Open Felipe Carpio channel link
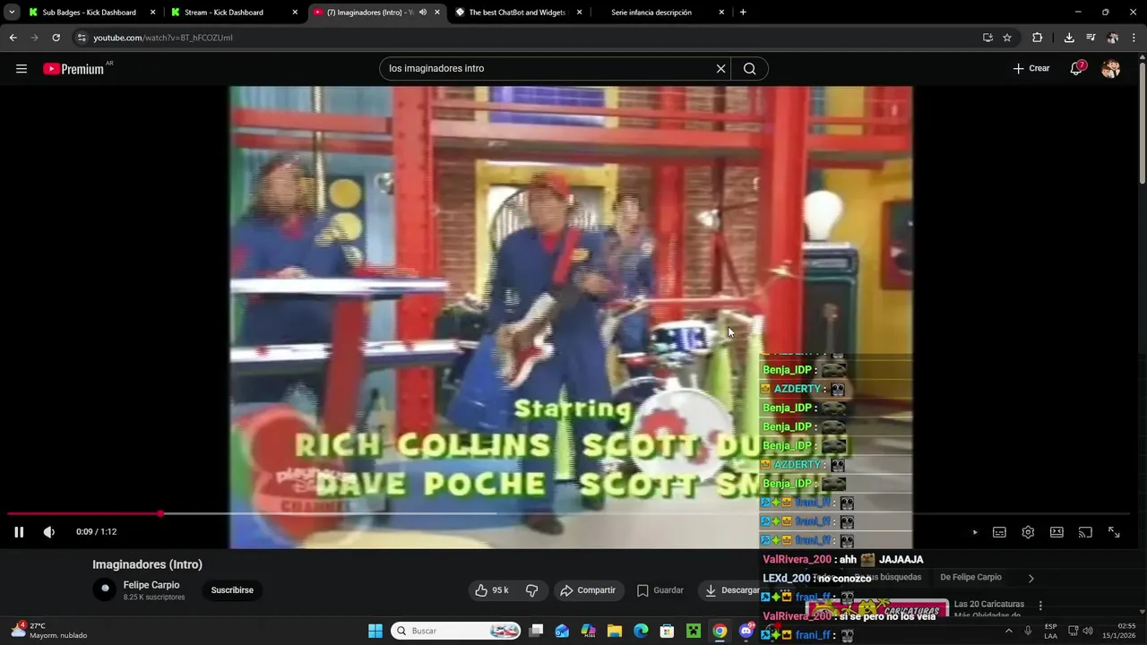This screenshot has width=1147, height=645. (151, 585)
